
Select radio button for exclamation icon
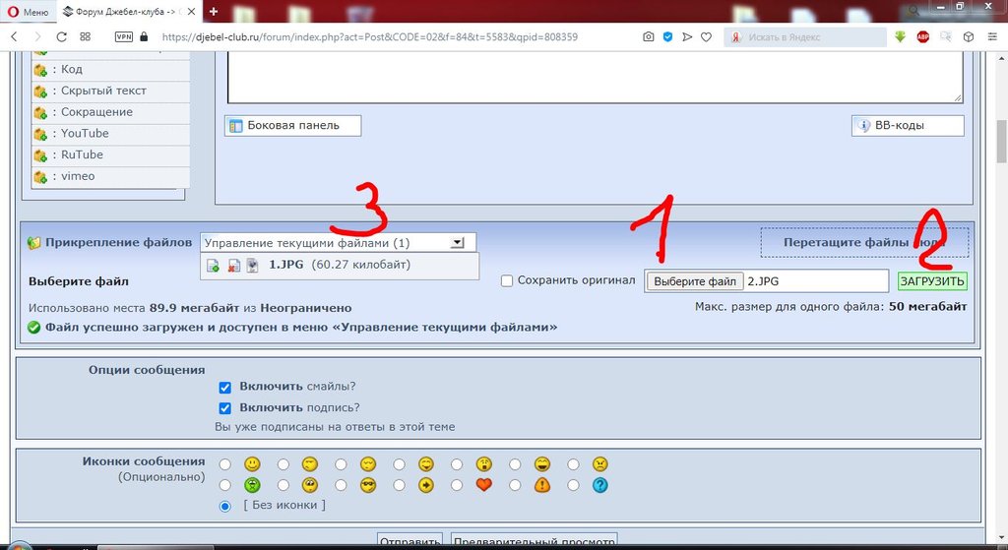coord(514,485)
